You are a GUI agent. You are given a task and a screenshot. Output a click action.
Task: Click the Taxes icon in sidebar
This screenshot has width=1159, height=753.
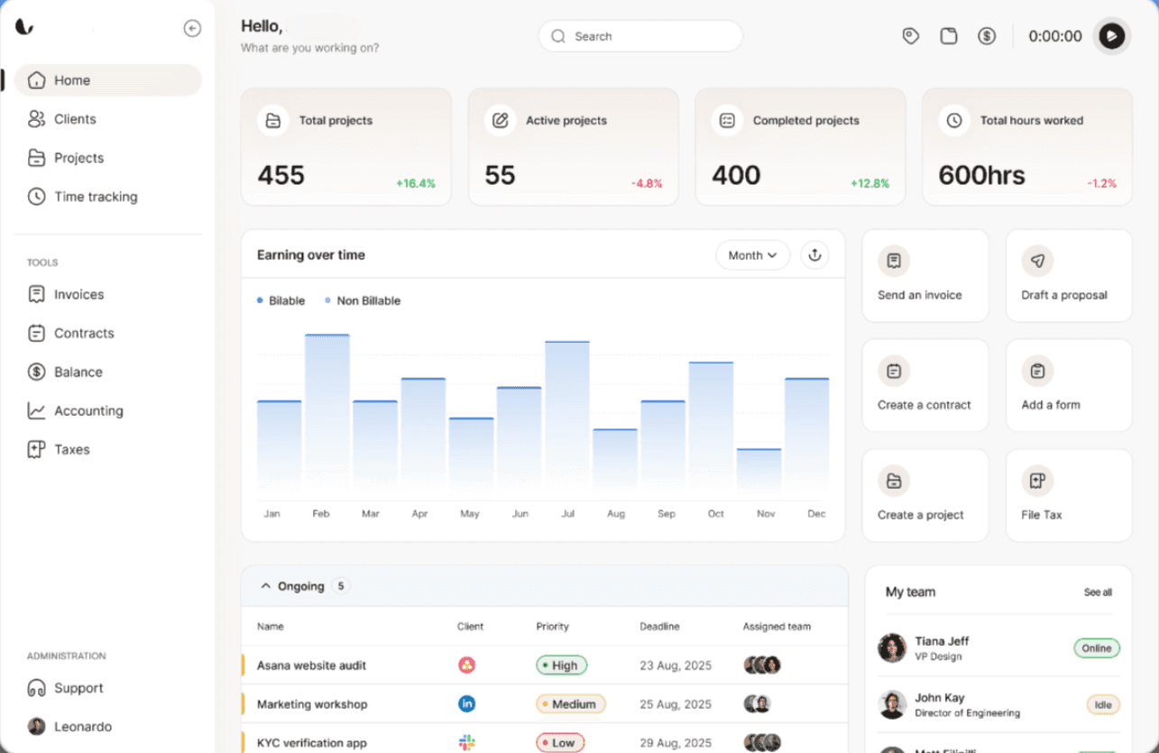point(36,449)
